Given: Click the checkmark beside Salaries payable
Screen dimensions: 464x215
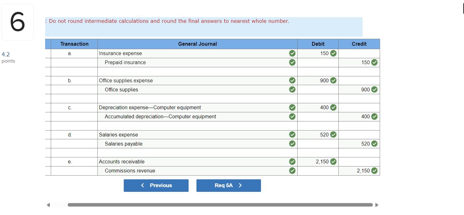Looking at the screenshot, I should click(x=292, y=144).
